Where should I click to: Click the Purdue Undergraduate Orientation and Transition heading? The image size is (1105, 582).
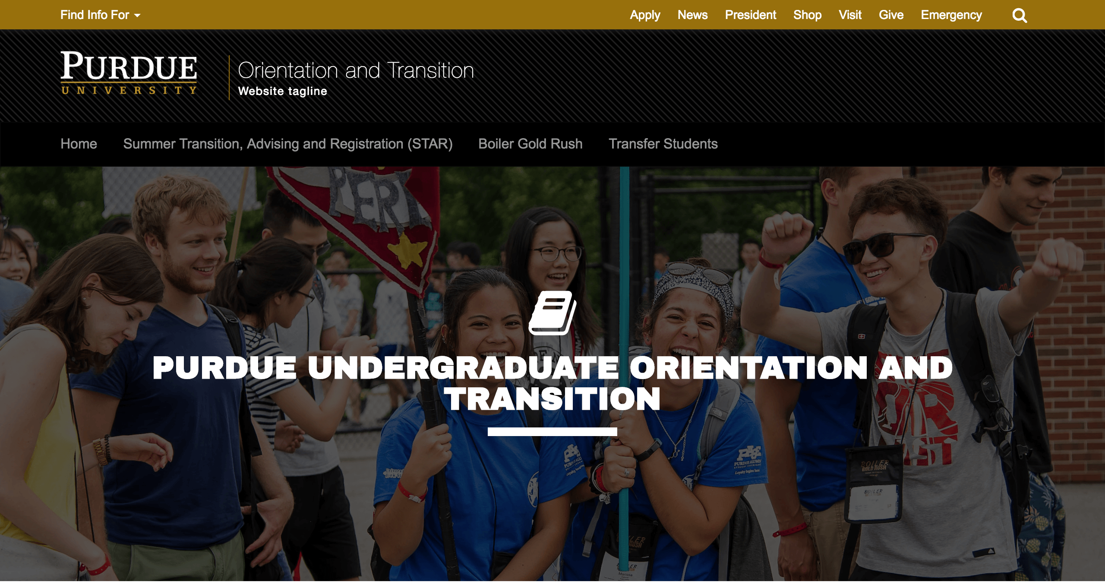point(552,383)
